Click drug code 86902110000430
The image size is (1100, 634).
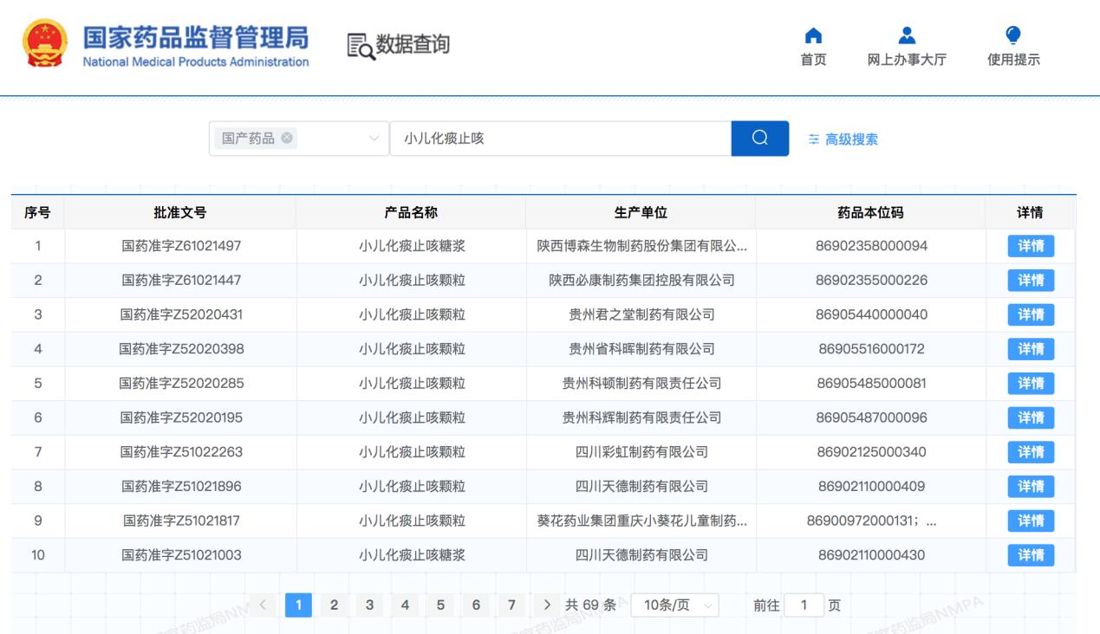click(x=871, y=555)
